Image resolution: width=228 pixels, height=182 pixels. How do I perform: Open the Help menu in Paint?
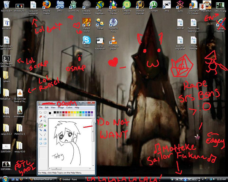(x=77, y=108)
